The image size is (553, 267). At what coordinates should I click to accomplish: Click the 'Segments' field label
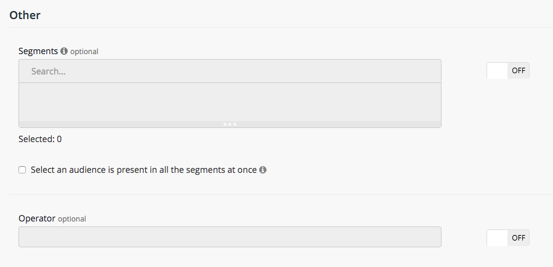[x=38, y=51]
